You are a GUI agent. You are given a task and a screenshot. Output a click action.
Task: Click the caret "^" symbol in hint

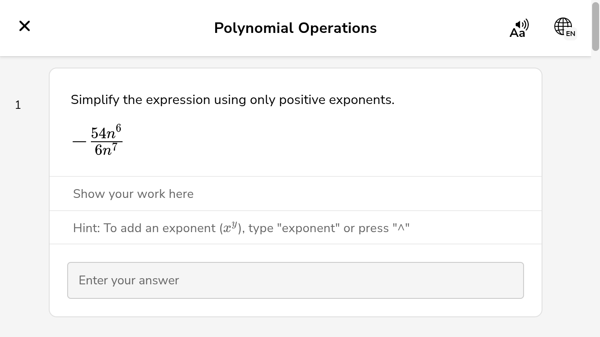401,228
